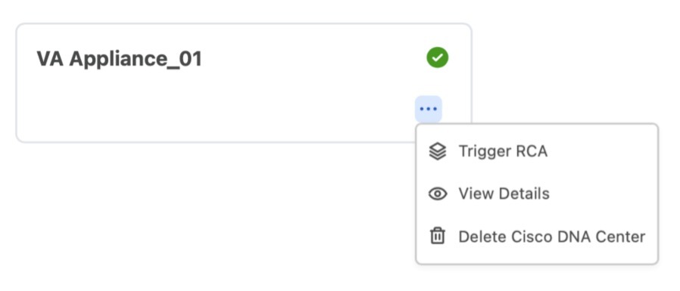Image resolution: width=680 pixels, height=291 pixels.
Task: Click the three-dot more actions button
Action: [429, 109]
